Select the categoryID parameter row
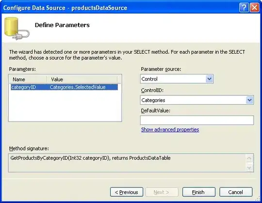The image size is (262, 203). [x=65, y=87]
